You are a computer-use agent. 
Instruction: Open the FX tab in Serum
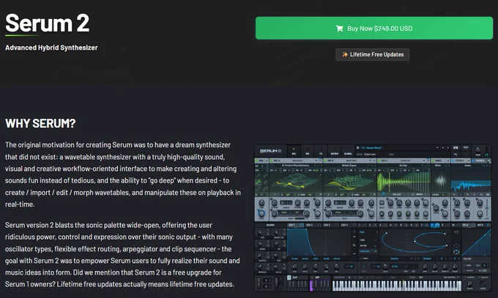point(321,151)
